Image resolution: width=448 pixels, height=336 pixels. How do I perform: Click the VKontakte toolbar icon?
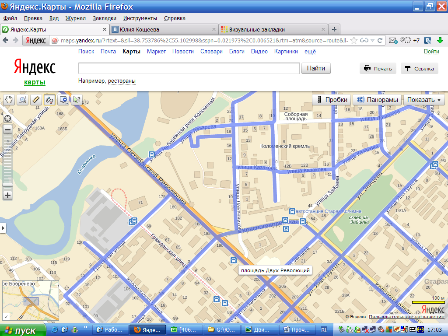[427, 41]
